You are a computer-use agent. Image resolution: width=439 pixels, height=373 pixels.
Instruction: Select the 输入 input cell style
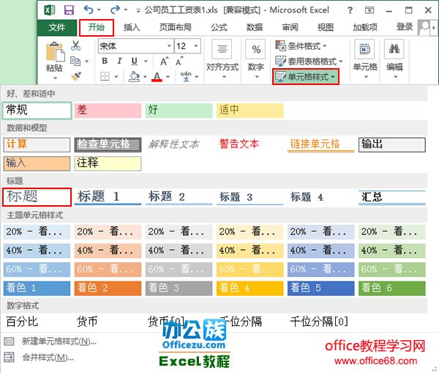(x=37, y=163)
